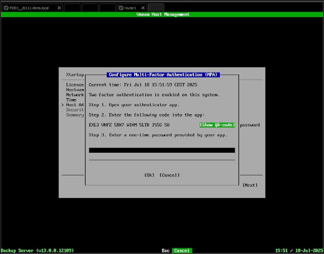Click the Next button in the wizard

pos(250,185)
